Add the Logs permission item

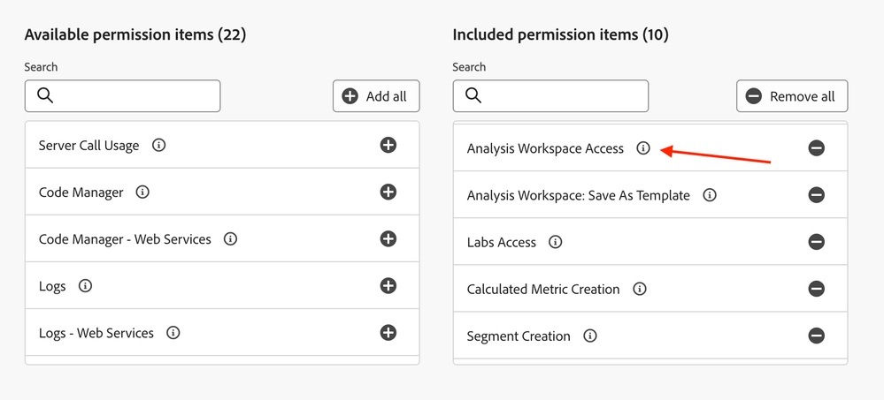388,285
